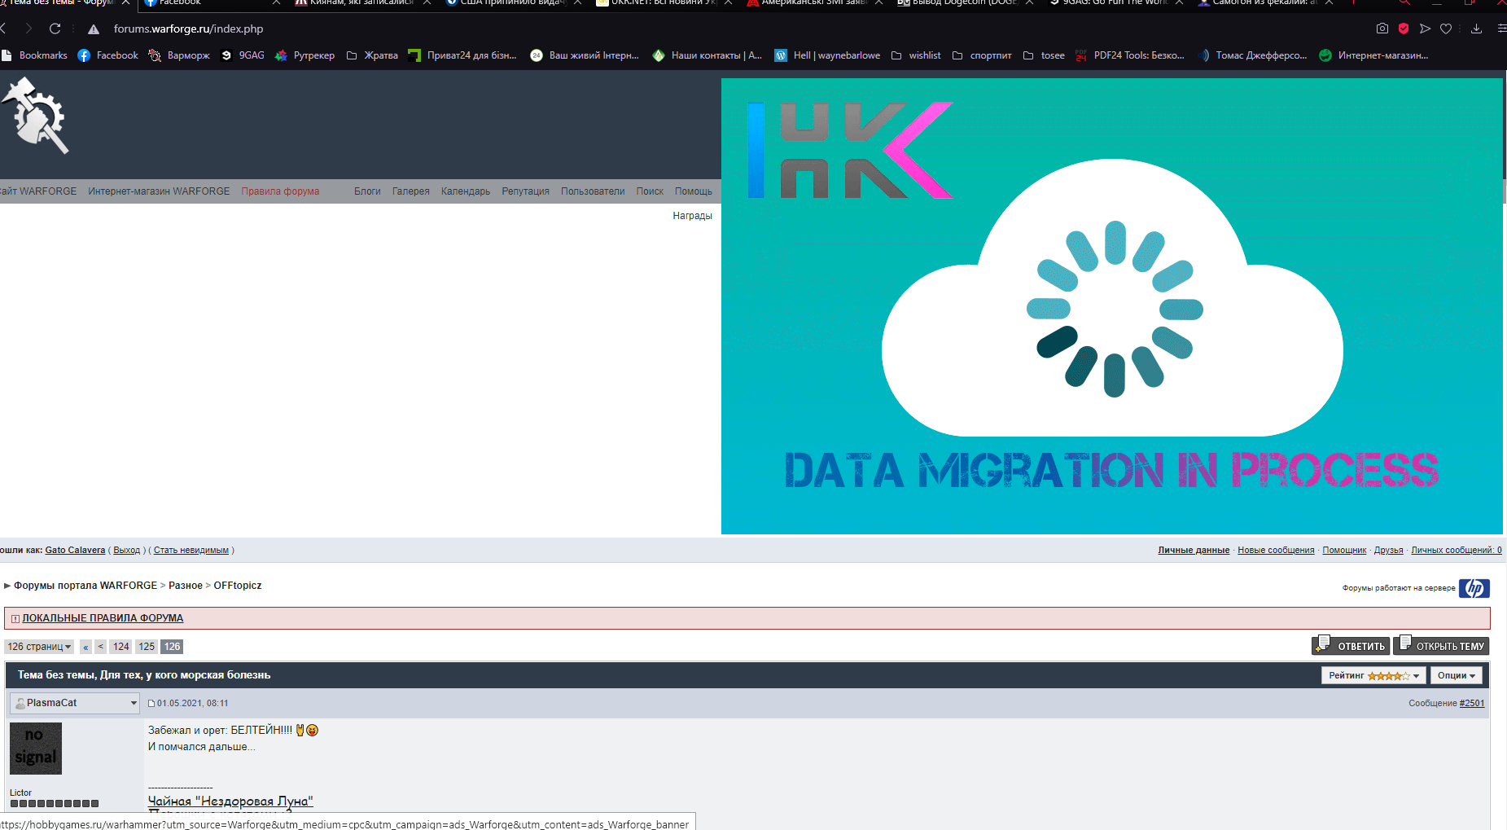Viewport: 1507px width, 830px height.
Task: Open the Помощник link
Action: [x=1344, y=550]
